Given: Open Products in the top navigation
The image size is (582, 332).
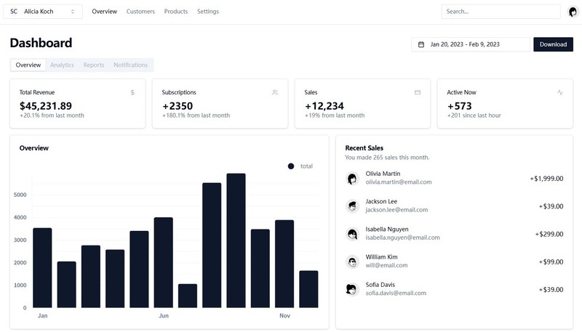Looking at the screenshot, I should 176,12.
